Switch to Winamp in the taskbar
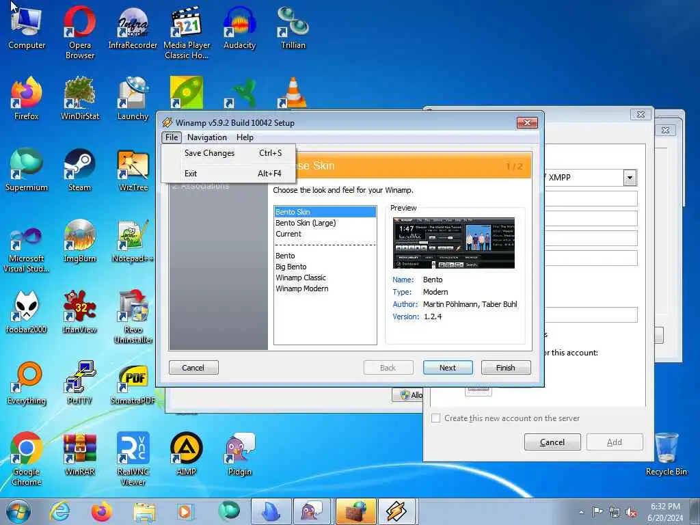The image size is (700, 525). [x=397, y=511]
